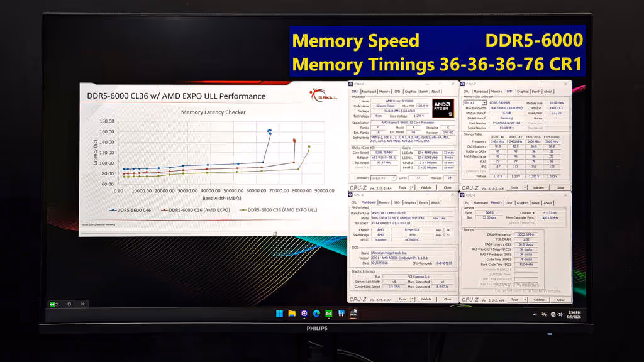Click the G.SKILL logo on the slide
The image size is (644, 362).
point(324,96)
